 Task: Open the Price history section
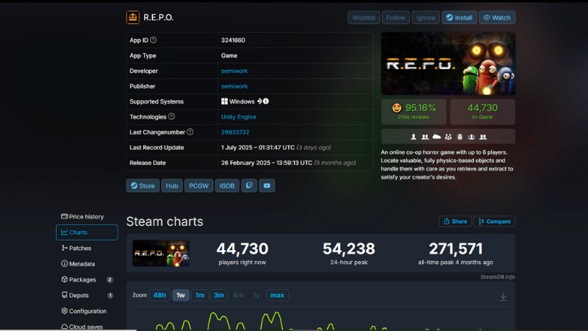click(87, 216)
